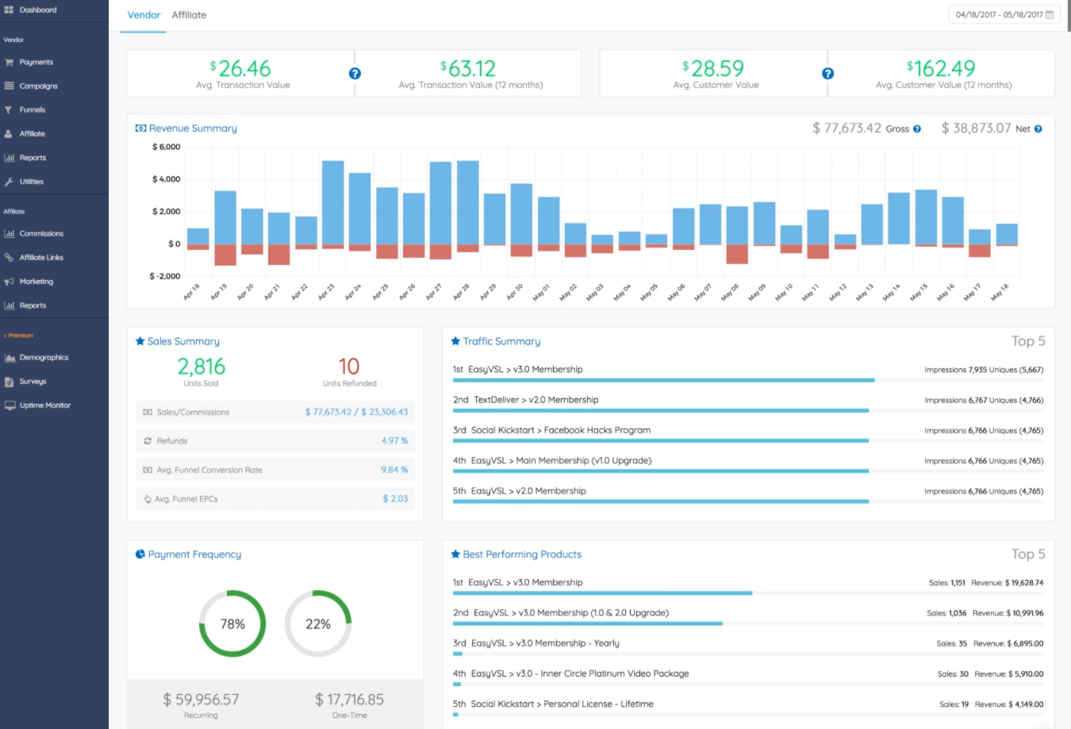Click help icon beside Avg. Transaction Value

click(x=355, y=73)
